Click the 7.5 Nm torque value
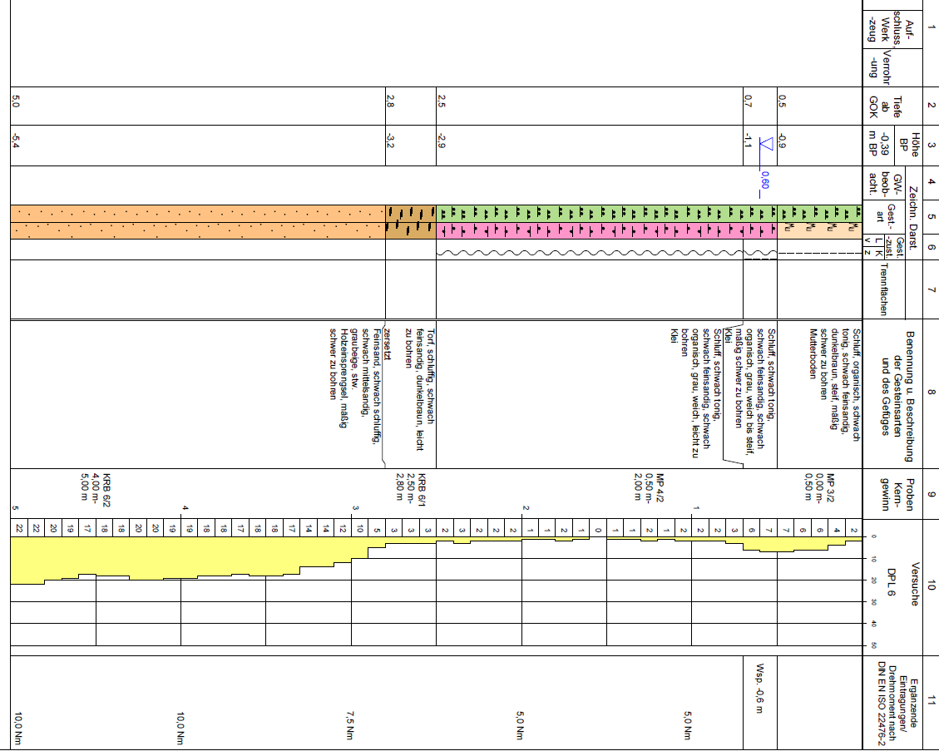939x751 pixels. click(351, 724)
